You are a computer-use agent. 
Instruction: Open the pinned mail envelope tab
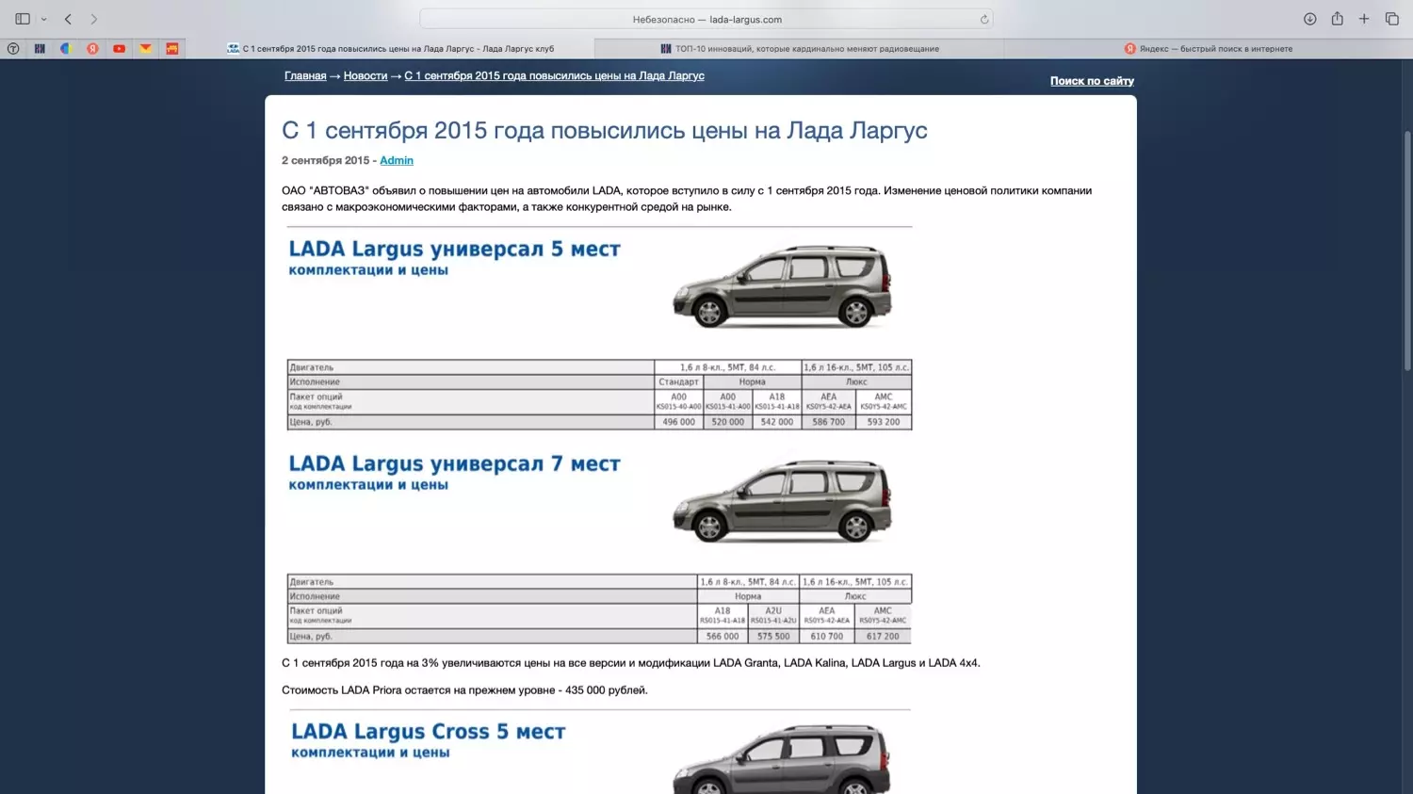point(145,48)
